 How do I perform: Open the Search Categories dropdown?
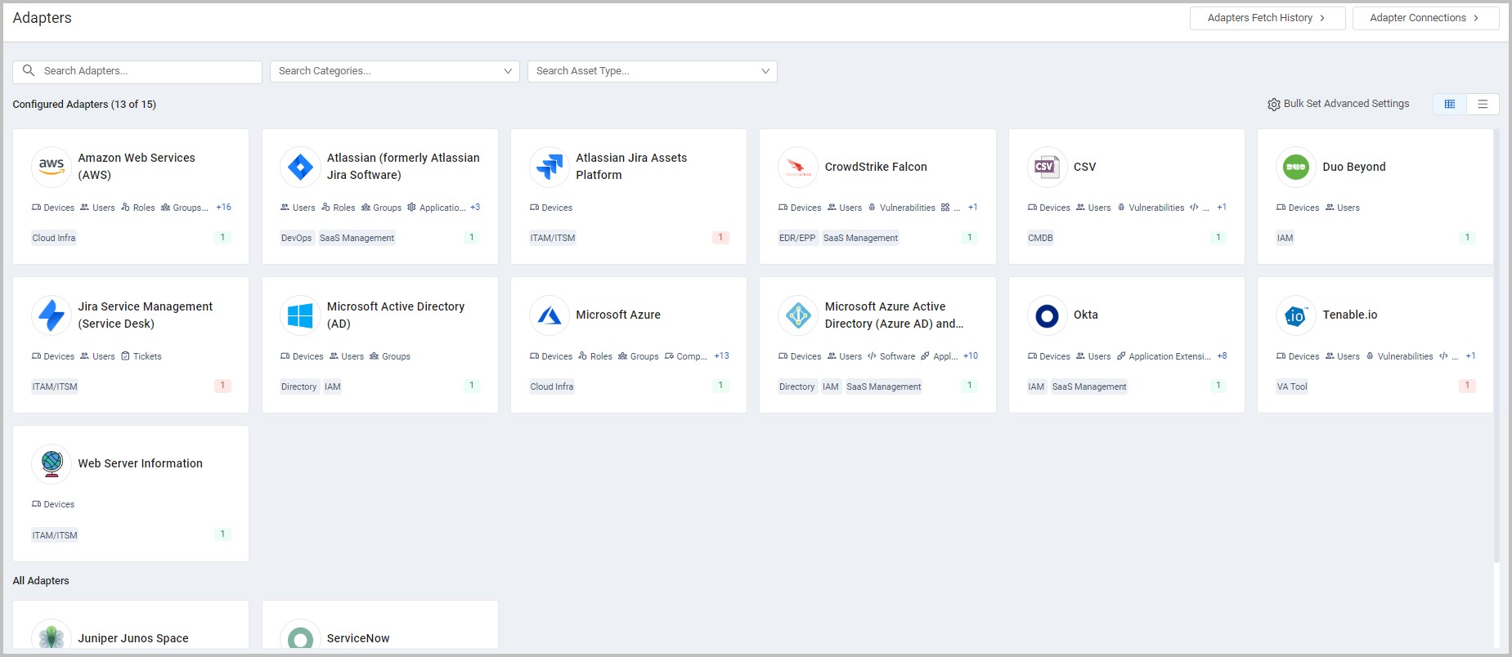[395, 71]
